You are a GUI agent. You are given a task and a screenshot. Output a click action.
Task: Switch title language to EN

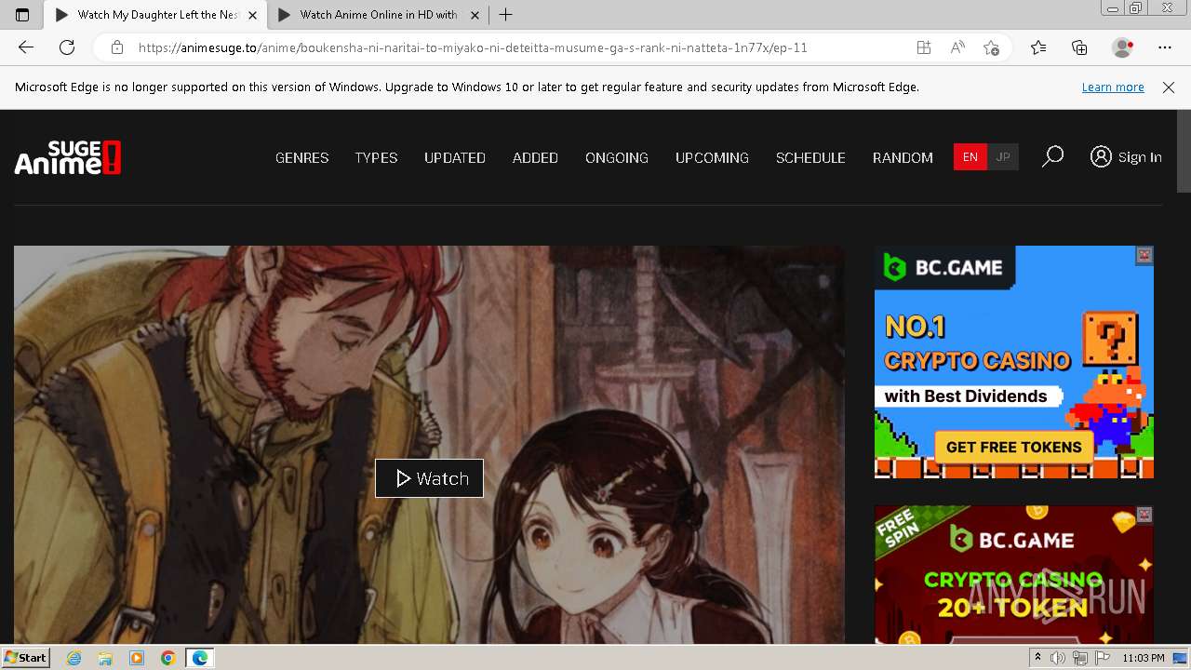[x=970, y=157]
